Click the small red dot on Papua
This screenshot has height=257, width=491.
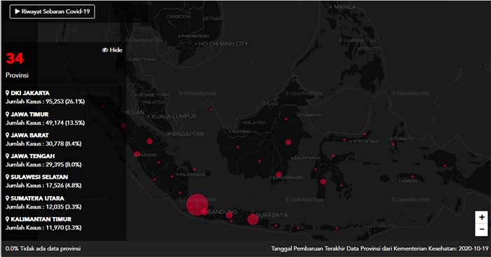pyautogui.click(x=445, y=166)
